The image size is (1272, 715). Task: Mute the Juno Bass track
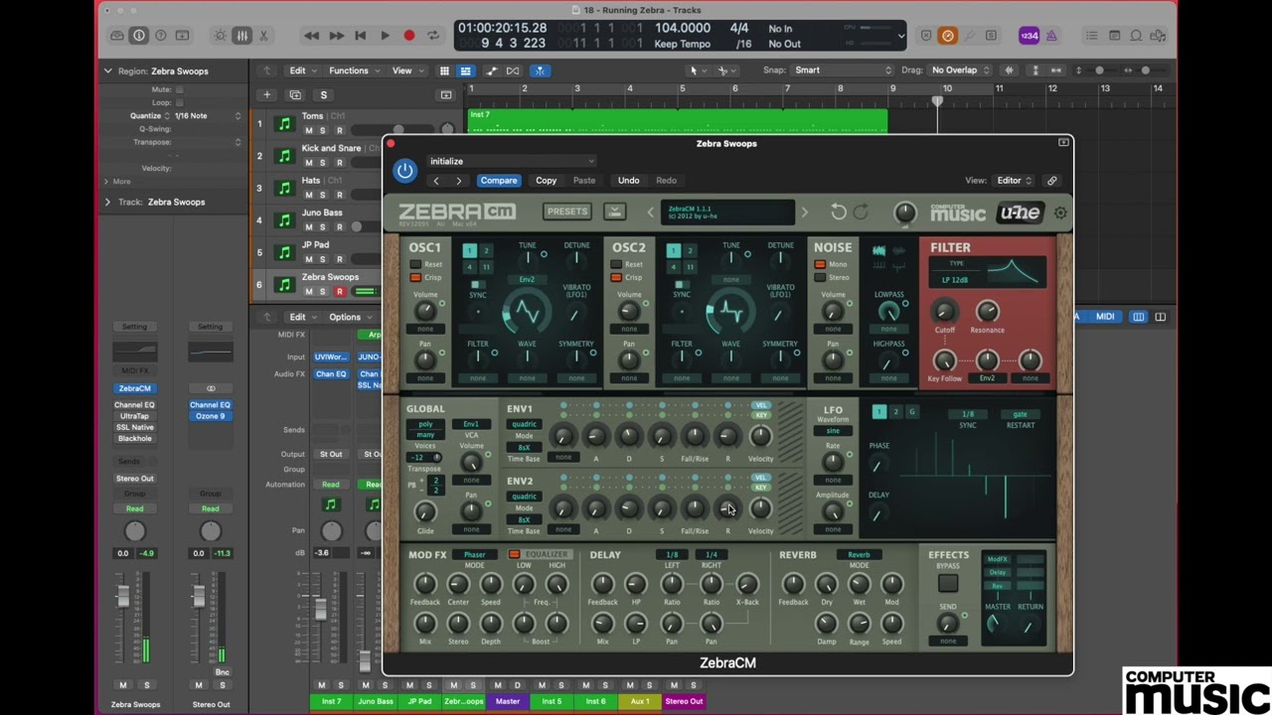(308, 227)
